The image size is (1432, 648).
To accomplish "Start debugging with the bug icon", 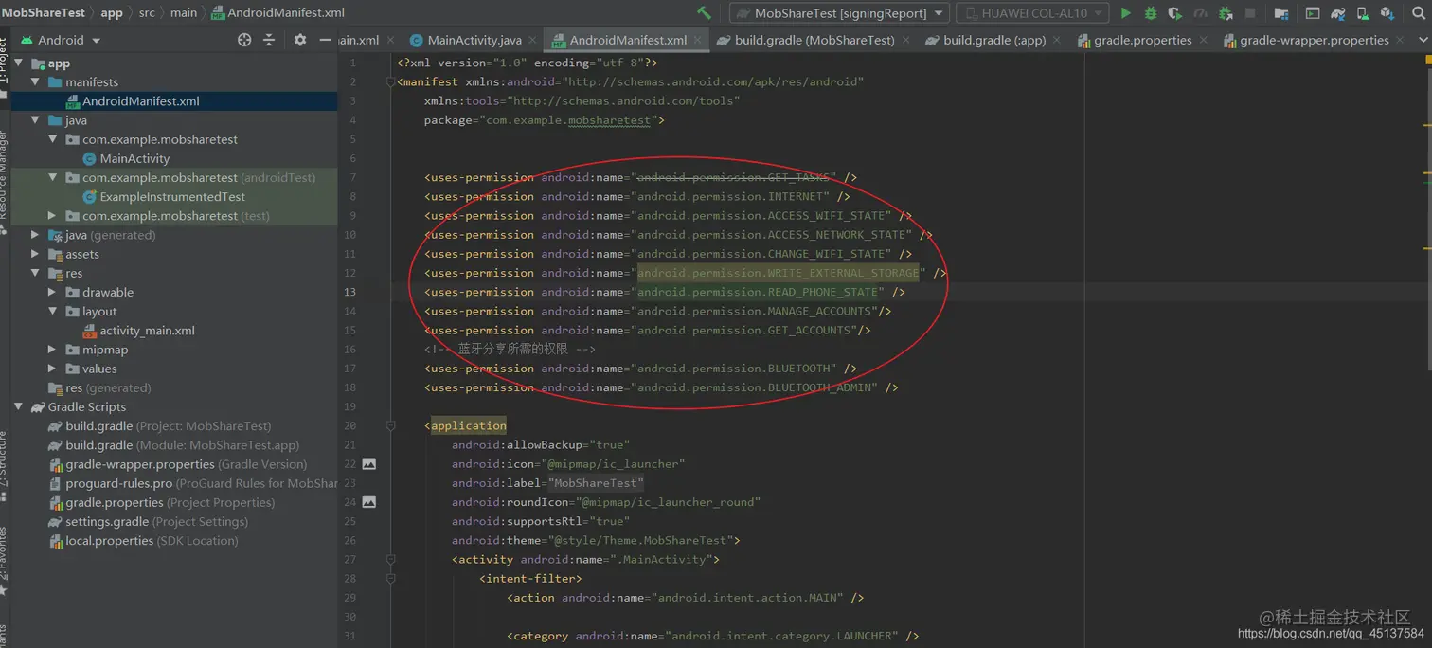I will coord(1151,13).
